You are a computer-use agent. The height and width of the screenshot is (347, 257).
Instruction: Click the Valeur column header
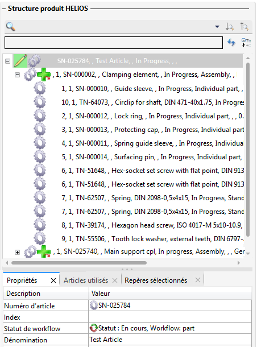pos(170,294)
